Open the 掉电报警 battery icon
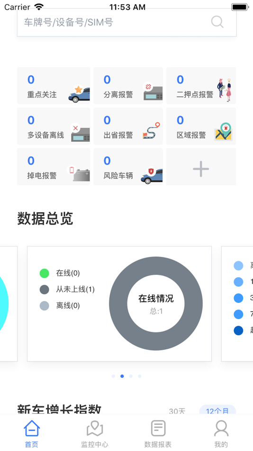 78,173
